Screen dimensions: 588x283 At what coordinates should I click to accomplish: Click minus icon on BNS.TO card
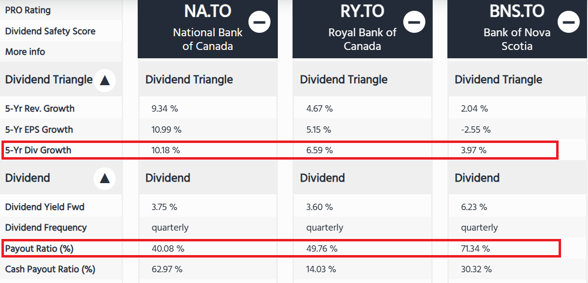568,22
